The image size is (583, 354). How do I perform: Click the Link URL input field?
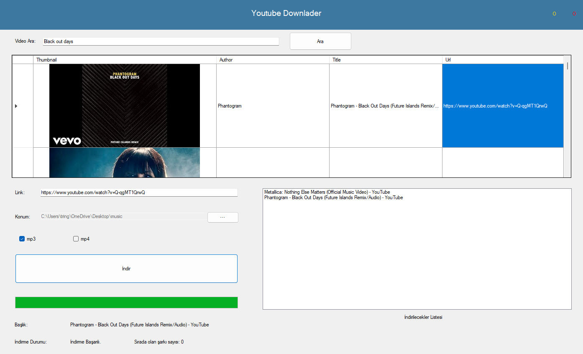138,192
